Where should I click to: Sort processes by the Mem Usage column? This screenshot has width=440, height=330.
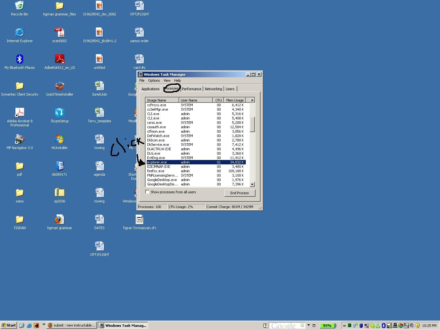tap(234, 100)
